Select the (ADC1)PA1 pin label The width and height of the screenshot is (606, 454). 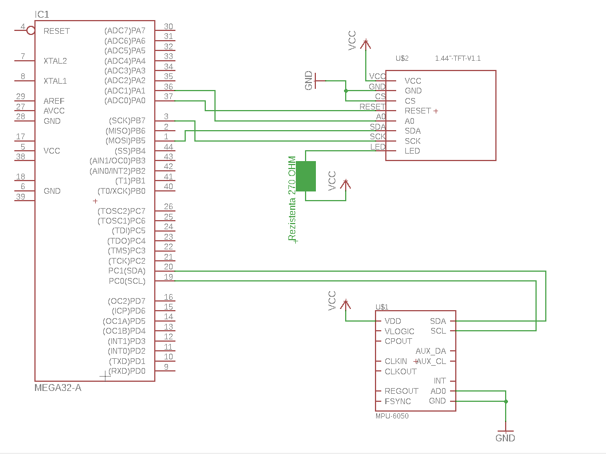(x=125, y=91)
